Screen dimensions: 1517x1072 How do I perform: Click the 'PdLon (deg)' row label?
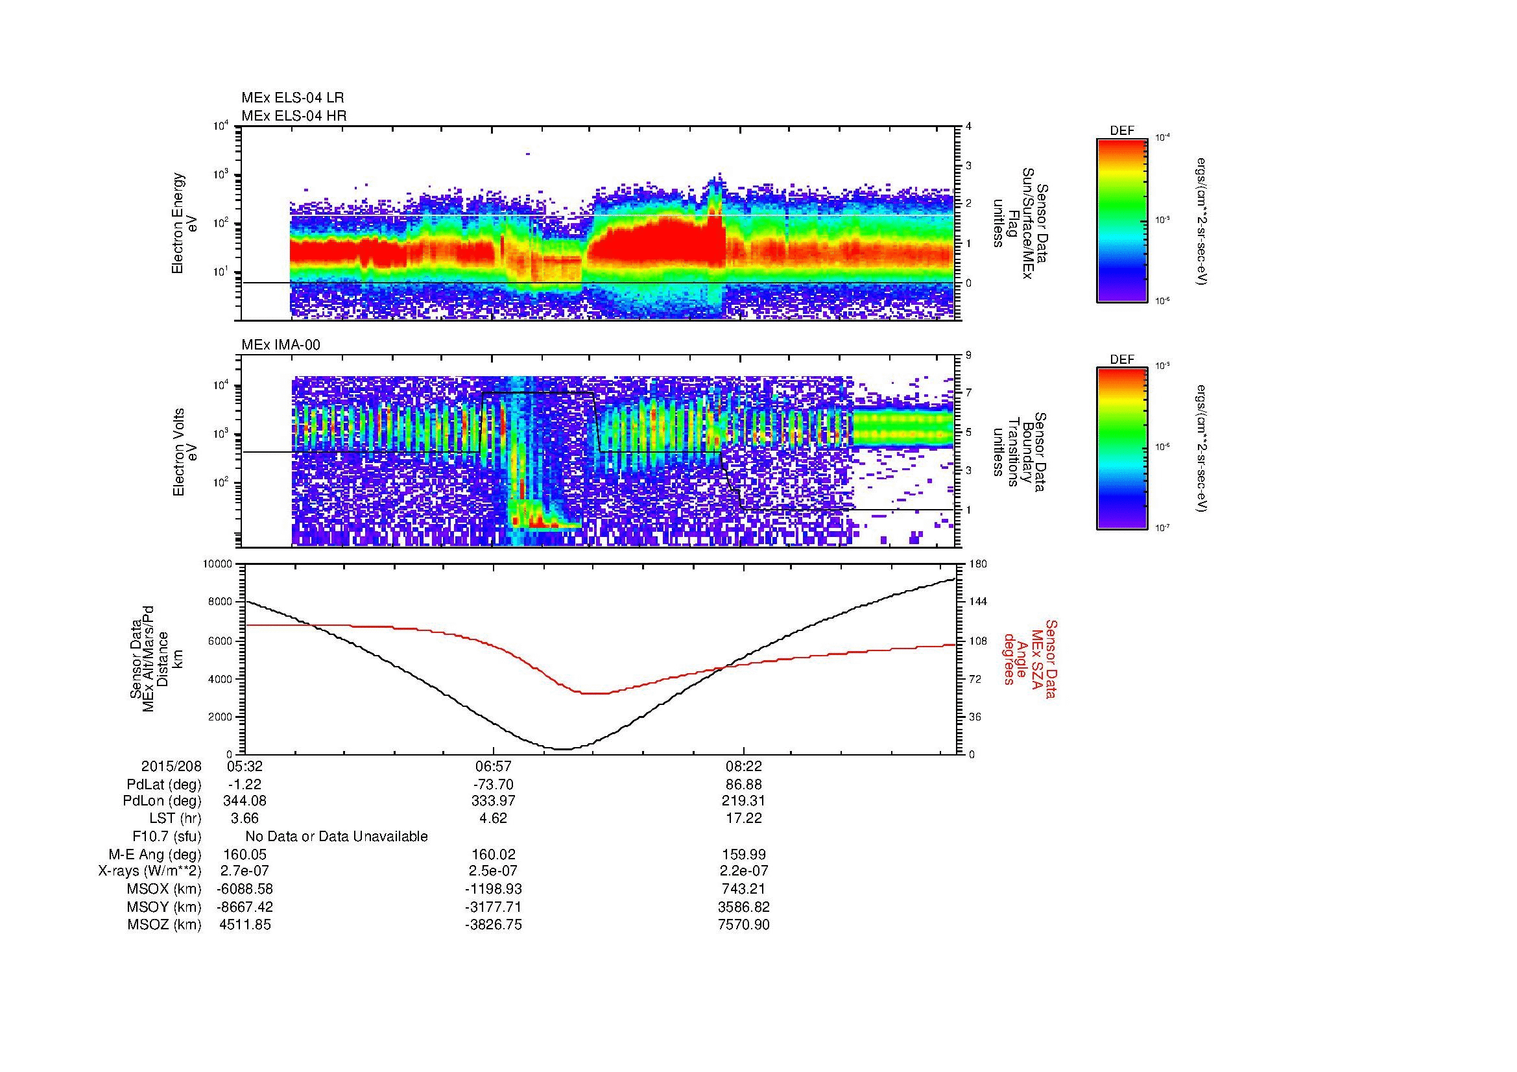click(x=162, y=801)
